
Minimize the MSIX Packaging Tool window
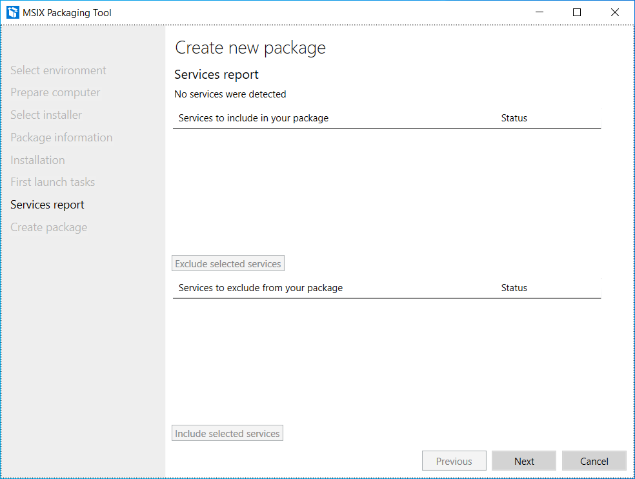[x=539, y=12]
